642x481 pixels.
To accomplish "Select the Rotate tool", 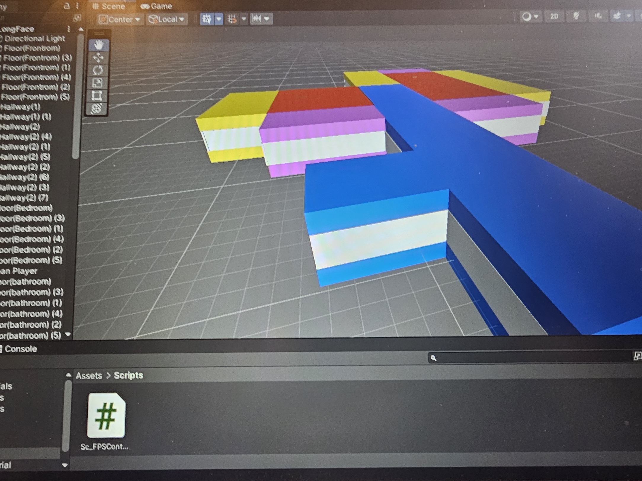I will 98,70.
